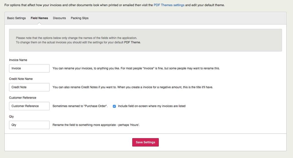293x158 pixels.
Task: Select the Customer Reference input box
Action: pyautogui.click(x=29, y=106)
